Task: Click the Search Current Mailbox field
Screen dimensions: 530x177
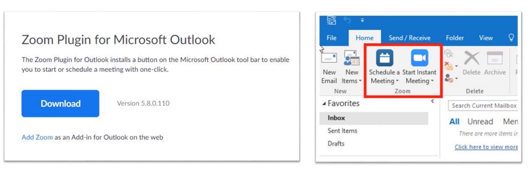Action: click(x=483, y=106)
